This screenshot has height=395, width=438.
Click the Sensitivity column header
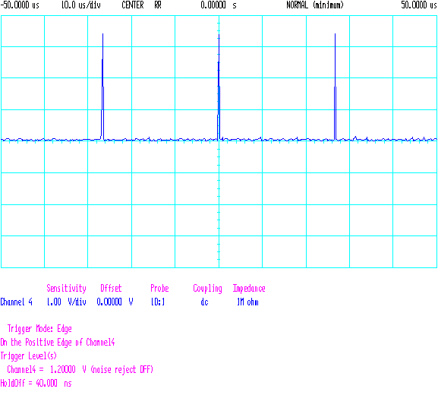tap(67, 289)
